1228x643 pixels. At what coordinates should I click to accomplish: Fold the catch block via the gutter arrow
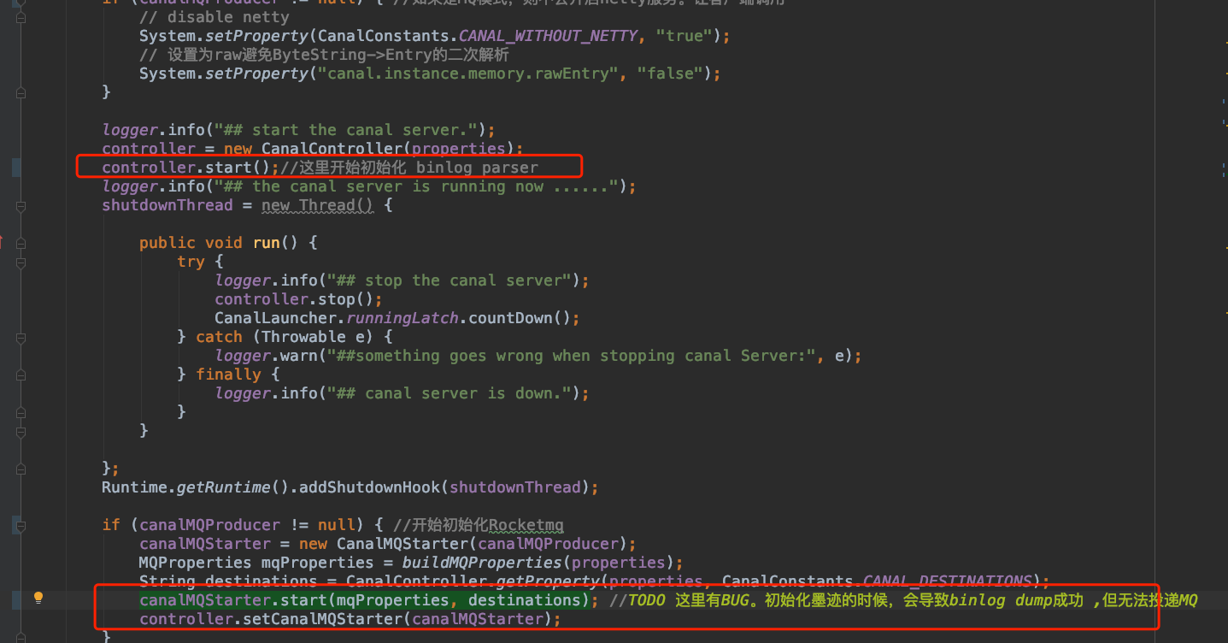(x=20, y=337)
